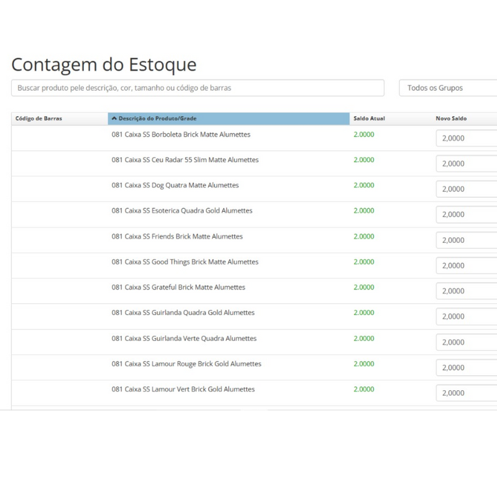497x497 pixels.
Task: Edit Novo Saldo for Borboleta Brick Matte
Action: (466, 139)
